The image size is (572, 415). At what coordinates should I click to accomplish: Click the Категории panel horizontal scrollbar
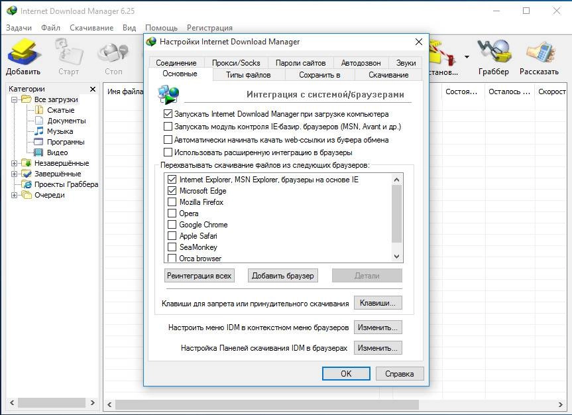point(52,402)
